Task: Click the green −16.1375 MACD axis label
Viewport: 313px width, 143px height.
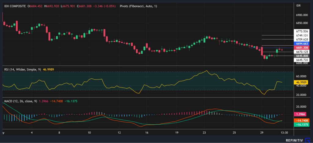Action: 302,125
